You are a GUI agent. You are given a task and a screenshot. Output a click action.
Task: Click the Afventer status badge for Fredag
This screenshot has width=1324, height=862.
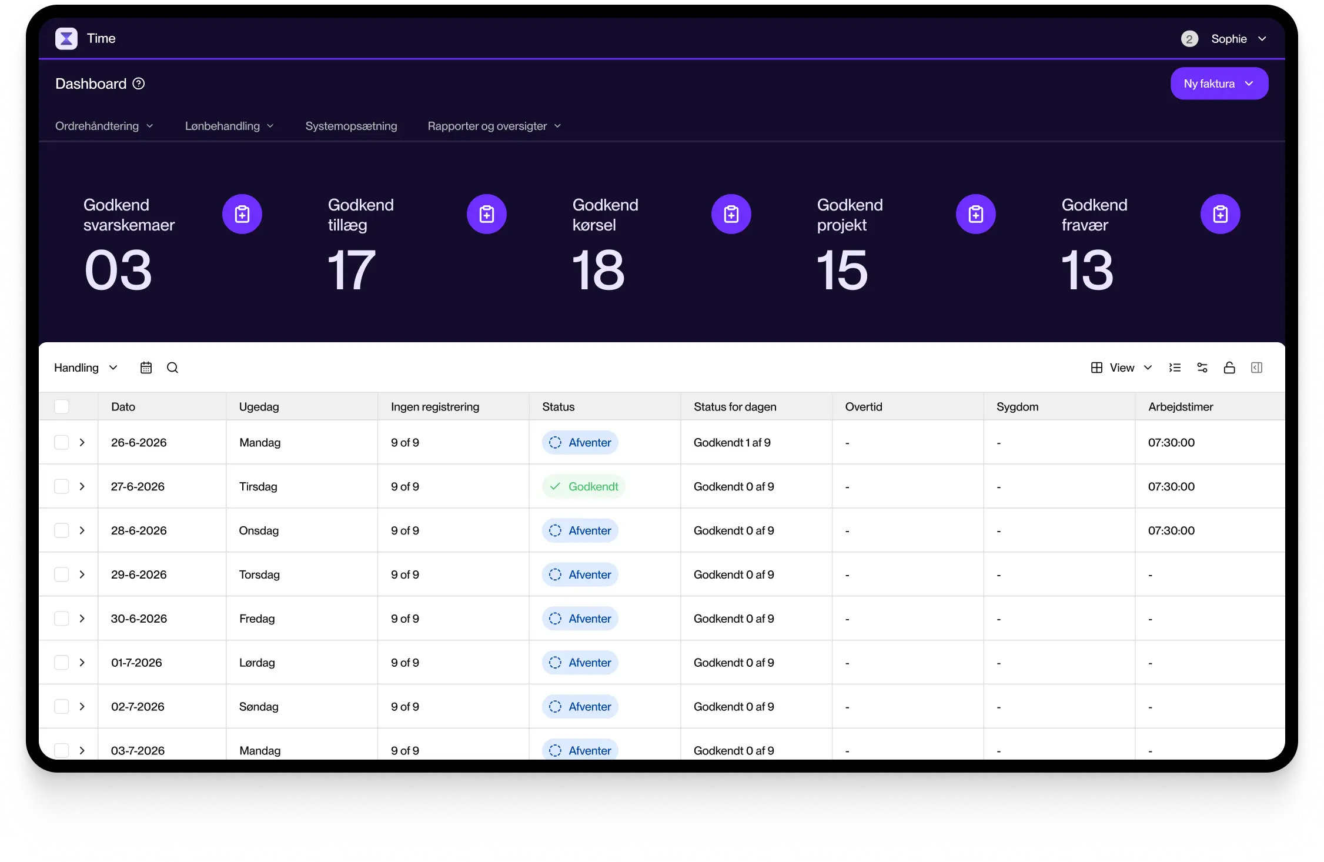(x=580, y=619)
